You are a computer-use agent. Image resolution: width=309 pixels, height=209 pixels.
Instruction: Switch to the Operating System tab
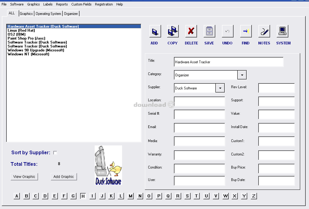[48, 14]
